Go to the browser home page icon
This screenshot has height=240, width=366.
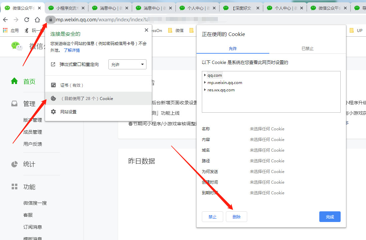pos(37,20)
